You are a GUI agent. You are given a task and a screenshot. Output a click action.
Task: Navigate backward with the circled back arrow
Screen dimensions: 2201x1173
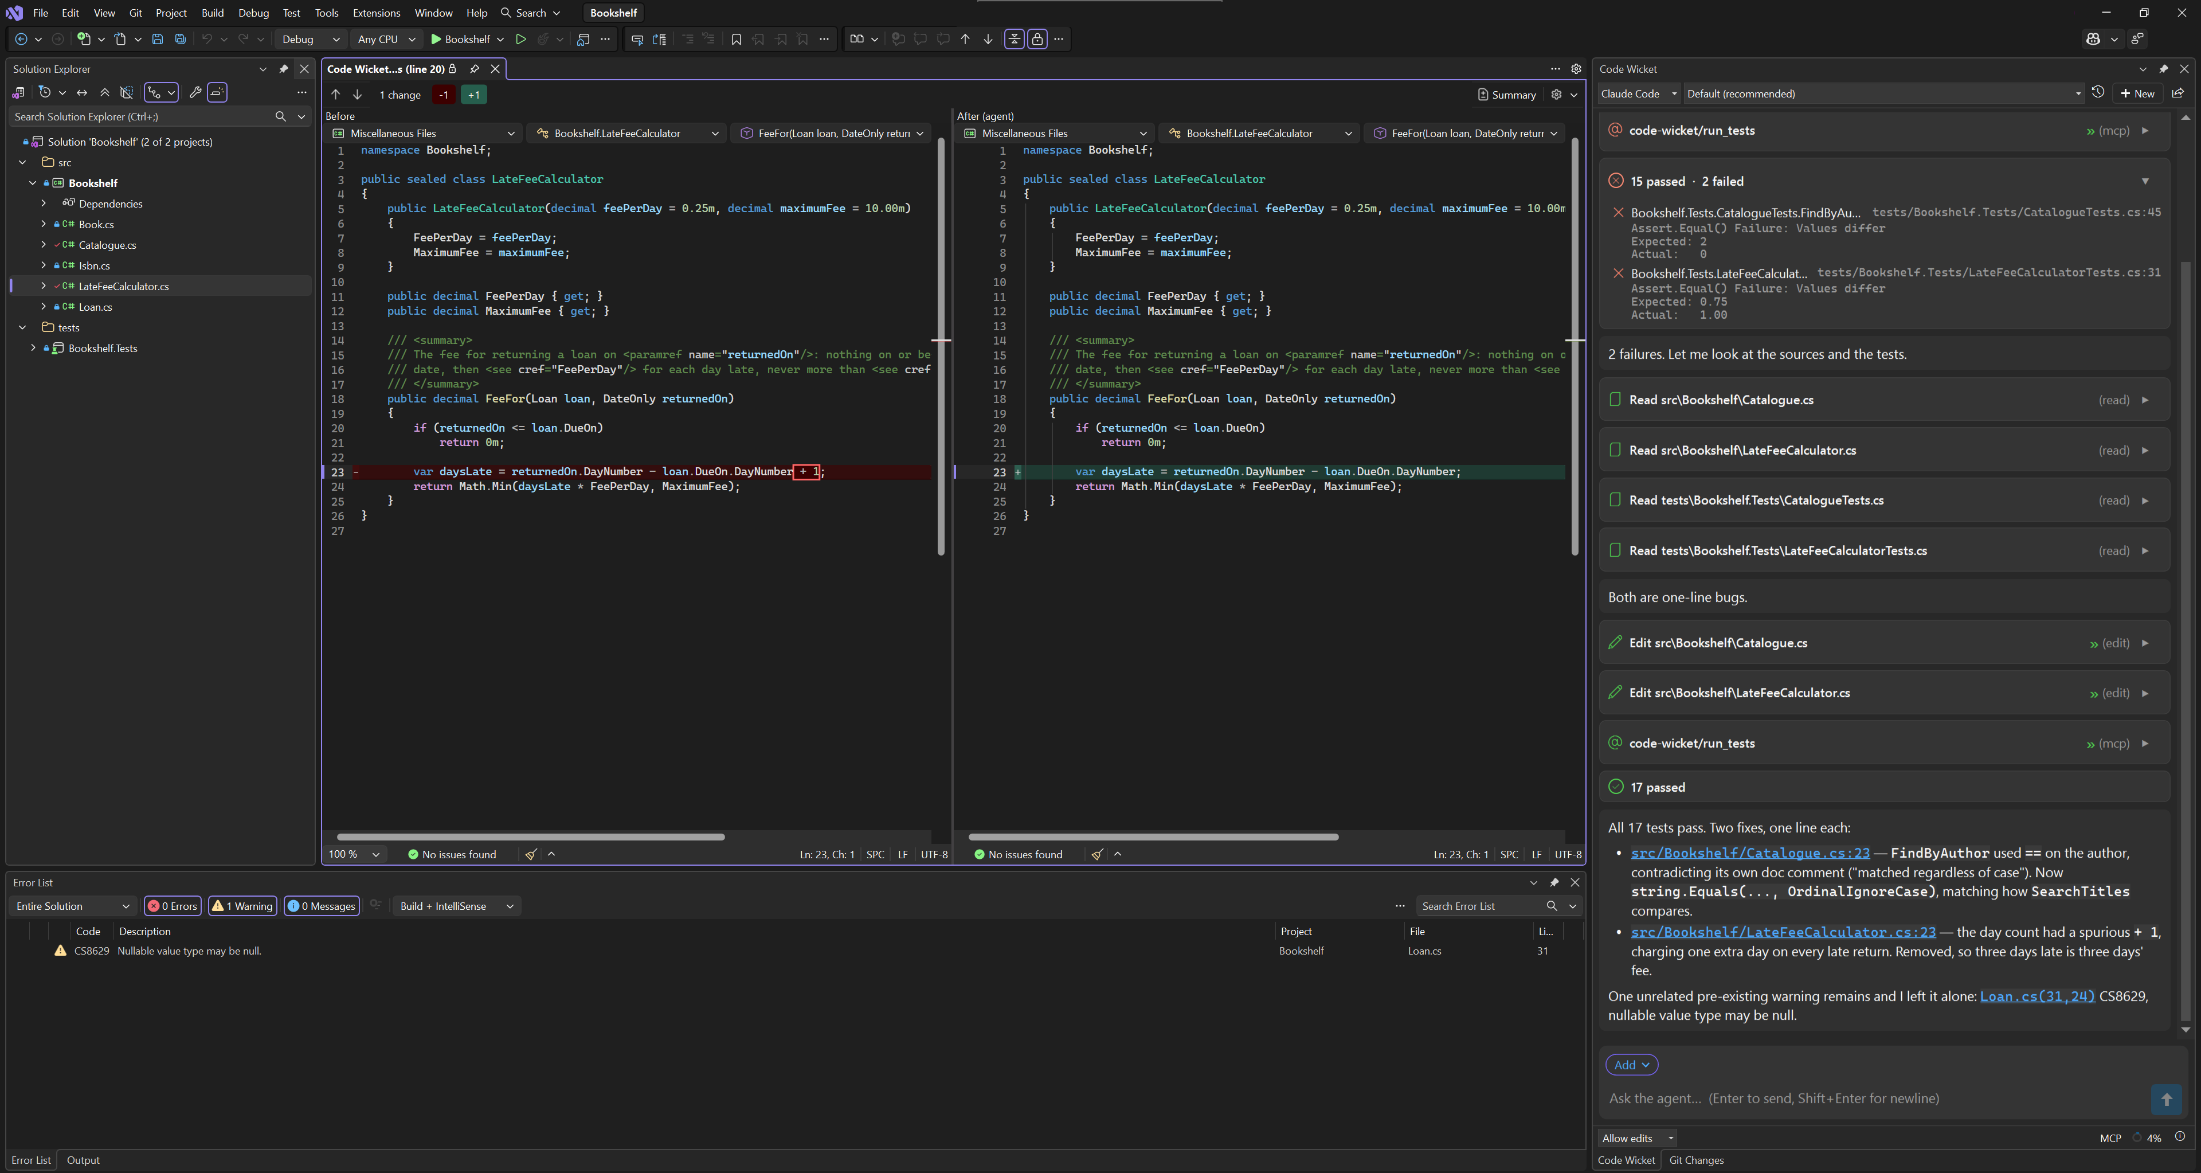pyautogui.click(x=21, y=38)
